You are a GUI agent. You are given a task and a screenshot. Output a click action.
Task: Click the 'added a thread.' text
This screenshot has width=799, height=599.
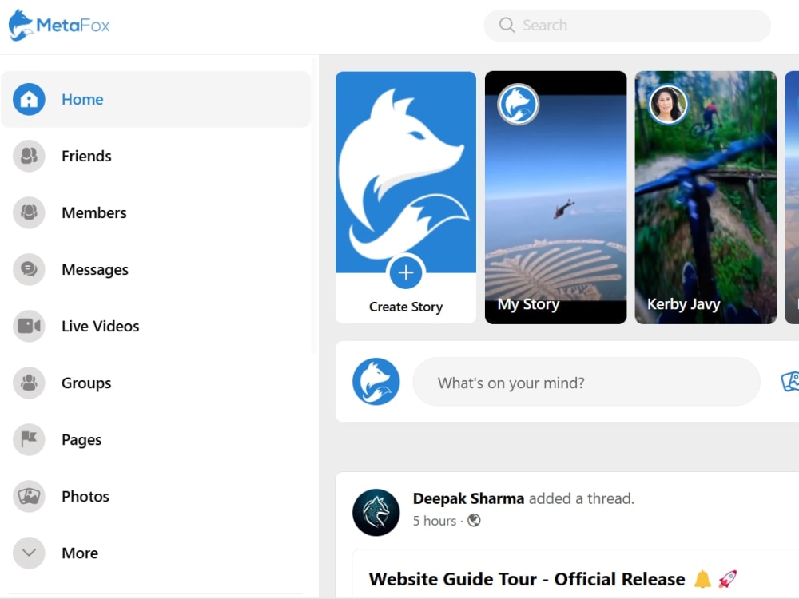coord(582,498)
